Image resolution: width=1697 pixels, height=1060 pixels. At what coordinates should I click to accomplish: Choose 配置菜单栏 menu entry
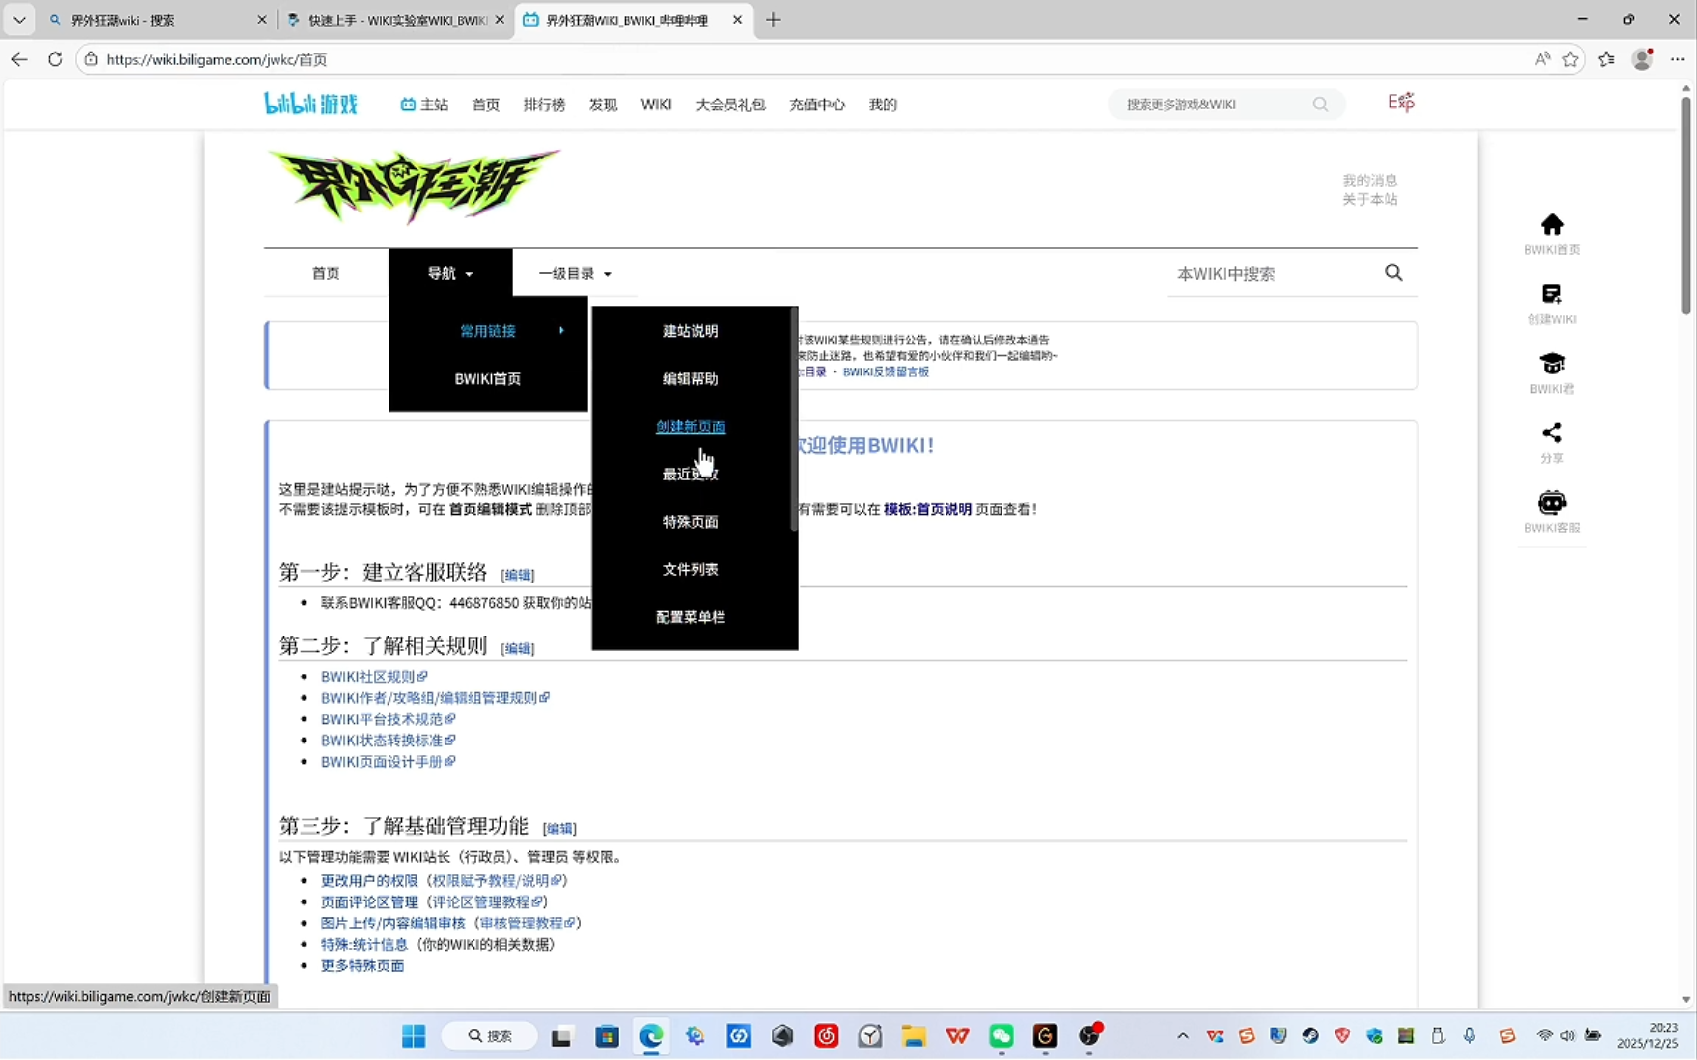[690, 617]
